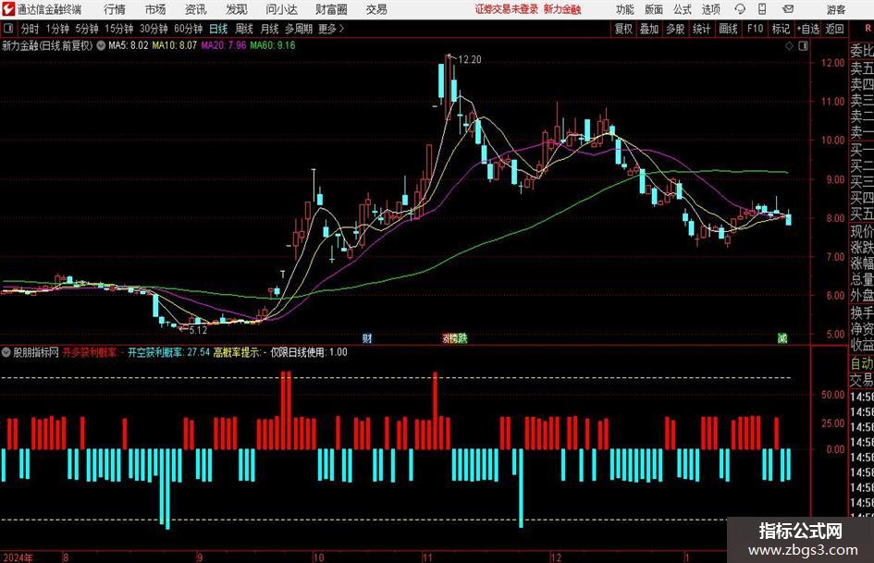Switch to 1分钟 period
The image size is (874, 563).
(56, 29)
